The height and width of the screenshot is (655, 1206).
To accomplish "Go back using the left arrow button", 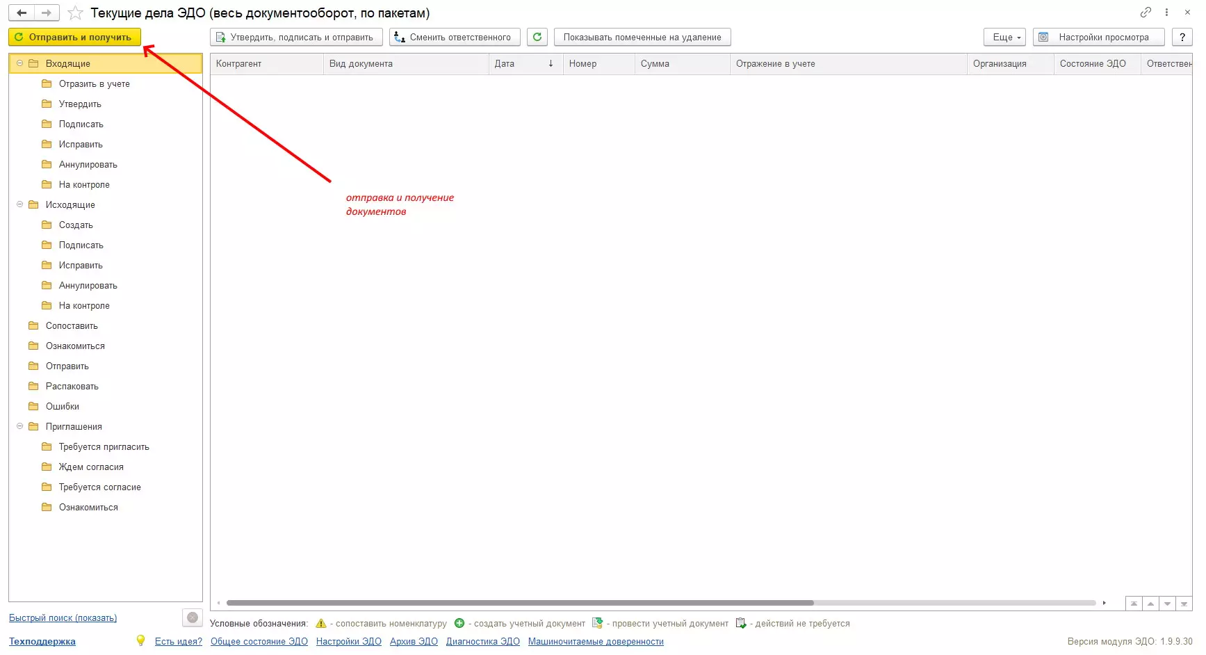I will click(22, 13).
